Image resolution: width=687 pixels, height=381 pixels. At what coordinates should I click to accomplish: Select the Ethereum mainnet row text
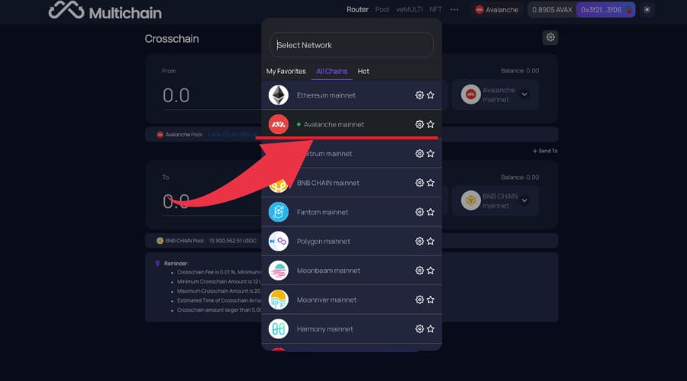click(x=326, y=95)
